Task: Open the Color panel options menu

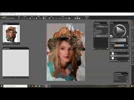Action: (128, 23)
